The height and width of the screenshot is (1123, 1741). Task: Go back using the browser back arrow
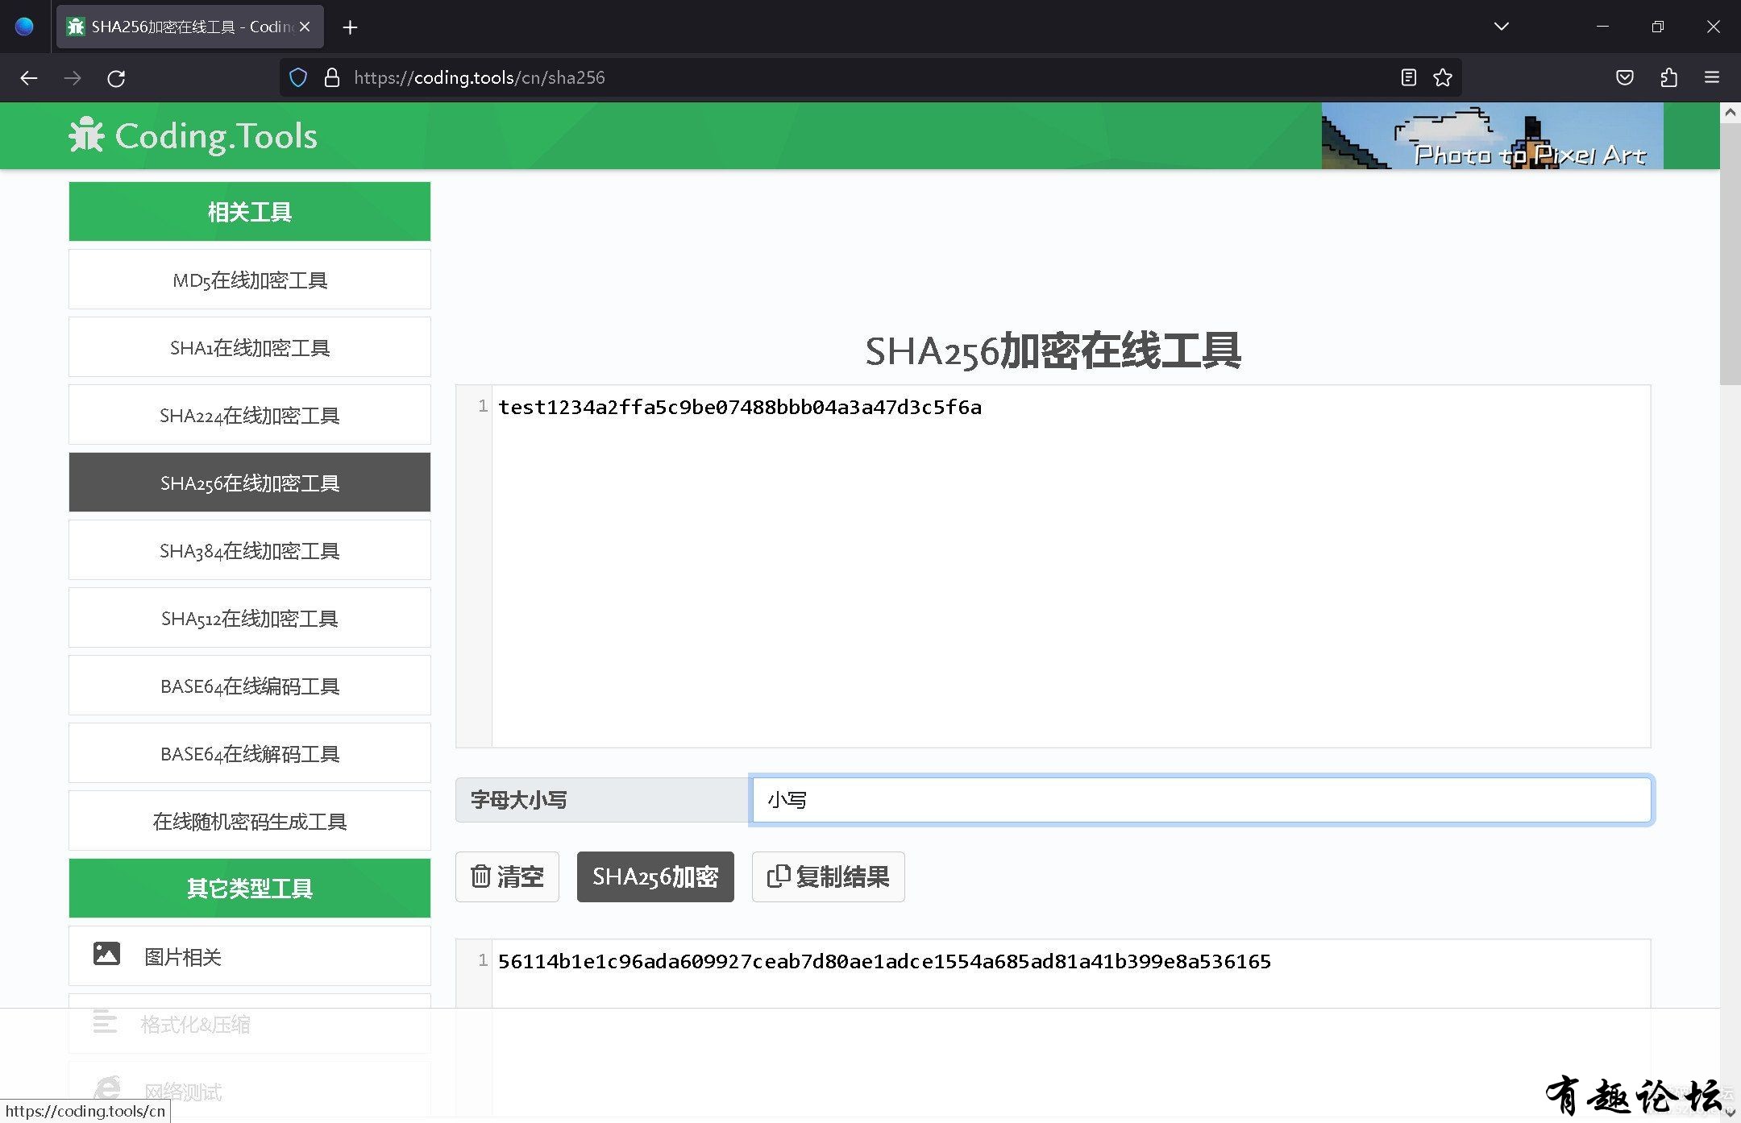[29, 78]
